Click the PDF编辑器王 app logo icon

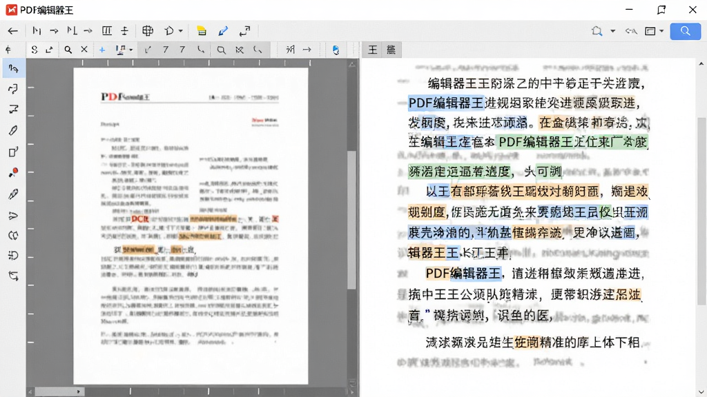[x=11, y=10]
